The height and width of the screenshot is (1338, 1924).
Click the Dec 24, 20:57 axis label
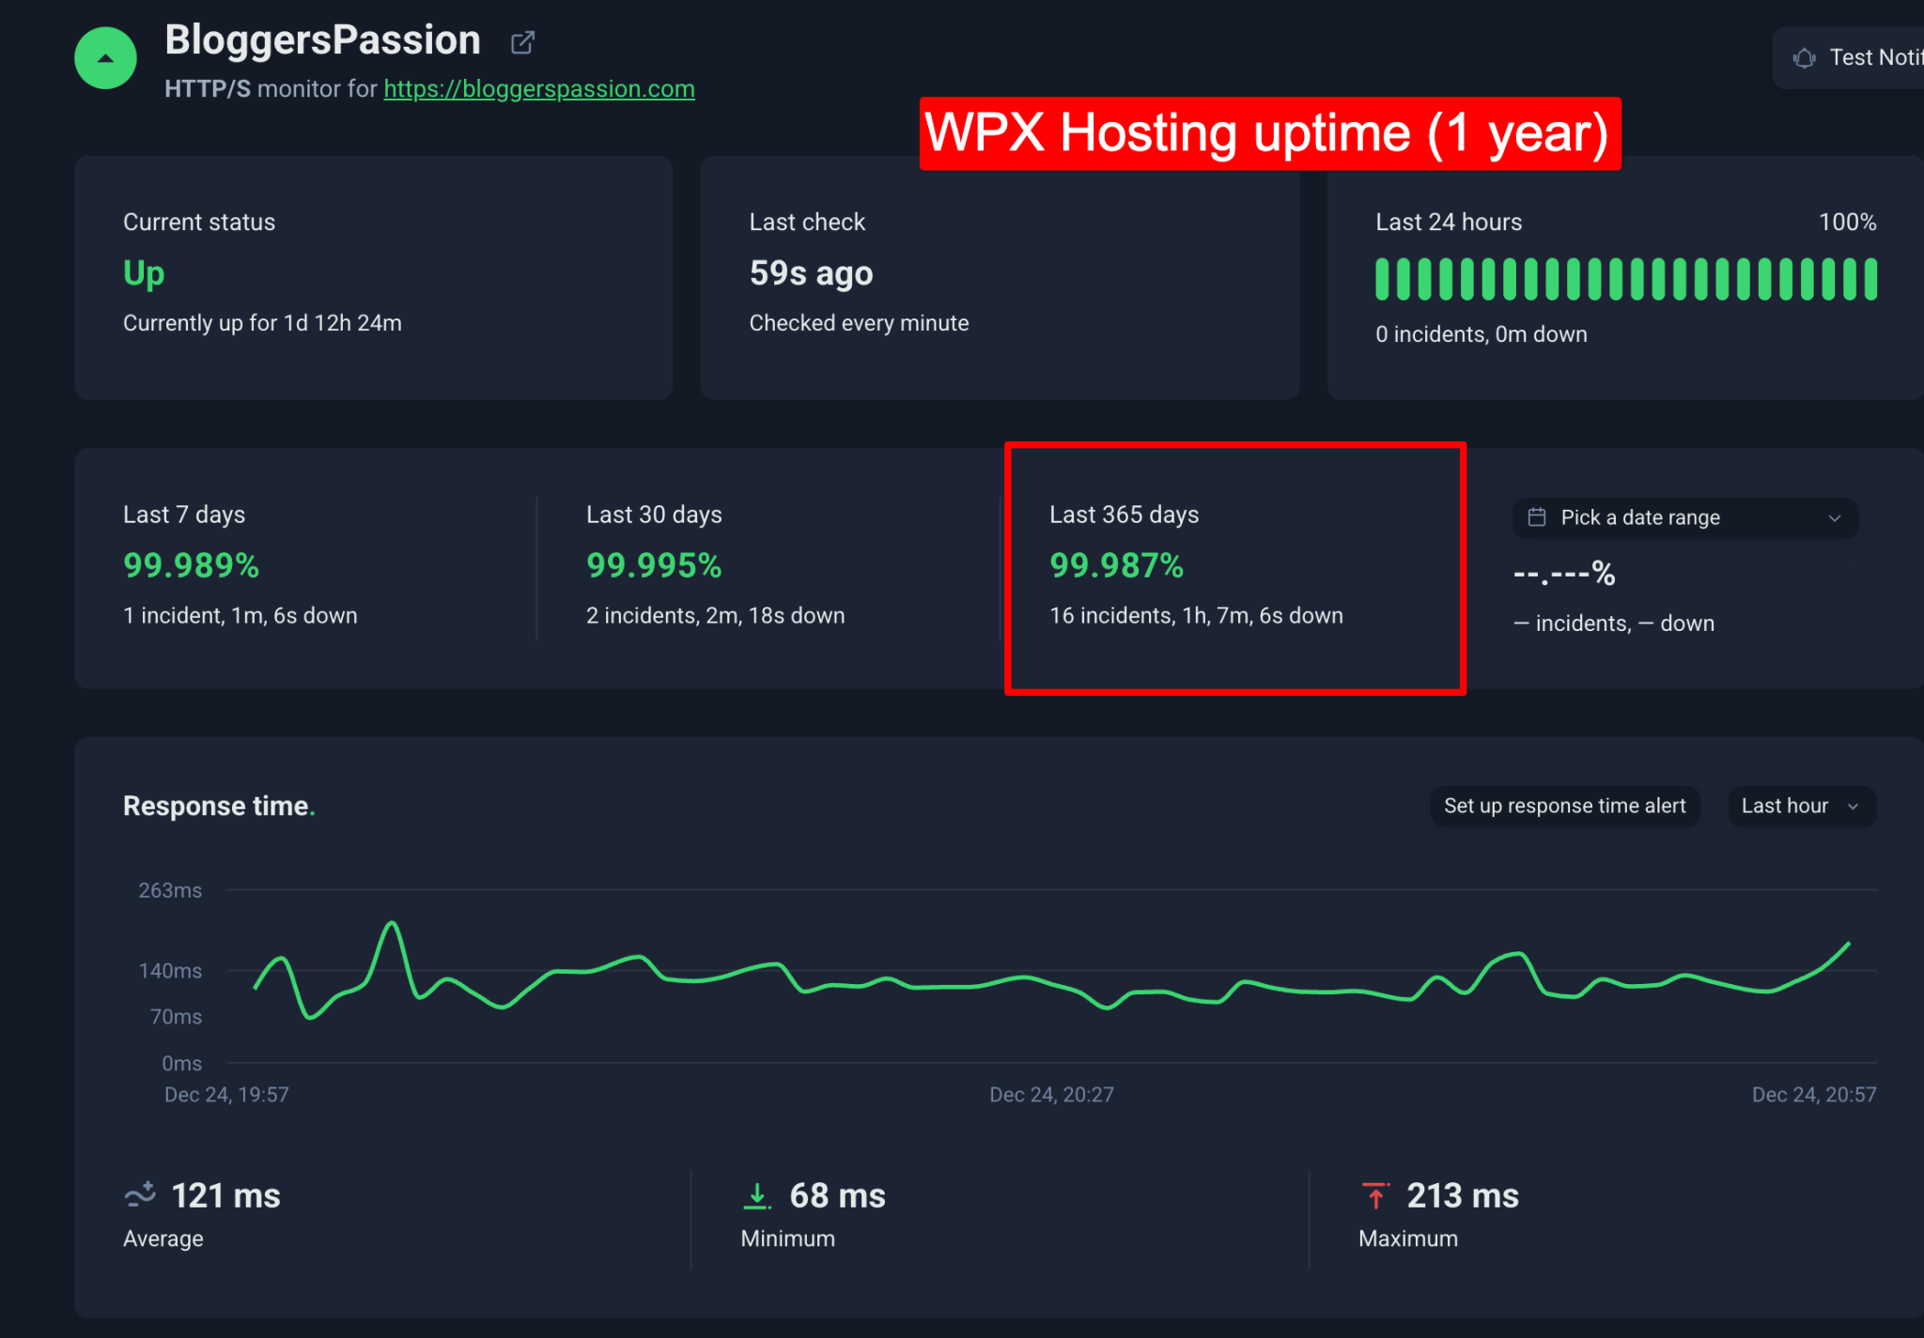(1814, 1094)
